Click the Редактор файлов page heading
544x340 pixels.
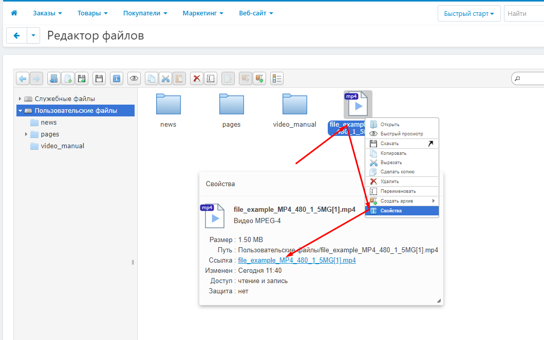(x=96, y=36)
